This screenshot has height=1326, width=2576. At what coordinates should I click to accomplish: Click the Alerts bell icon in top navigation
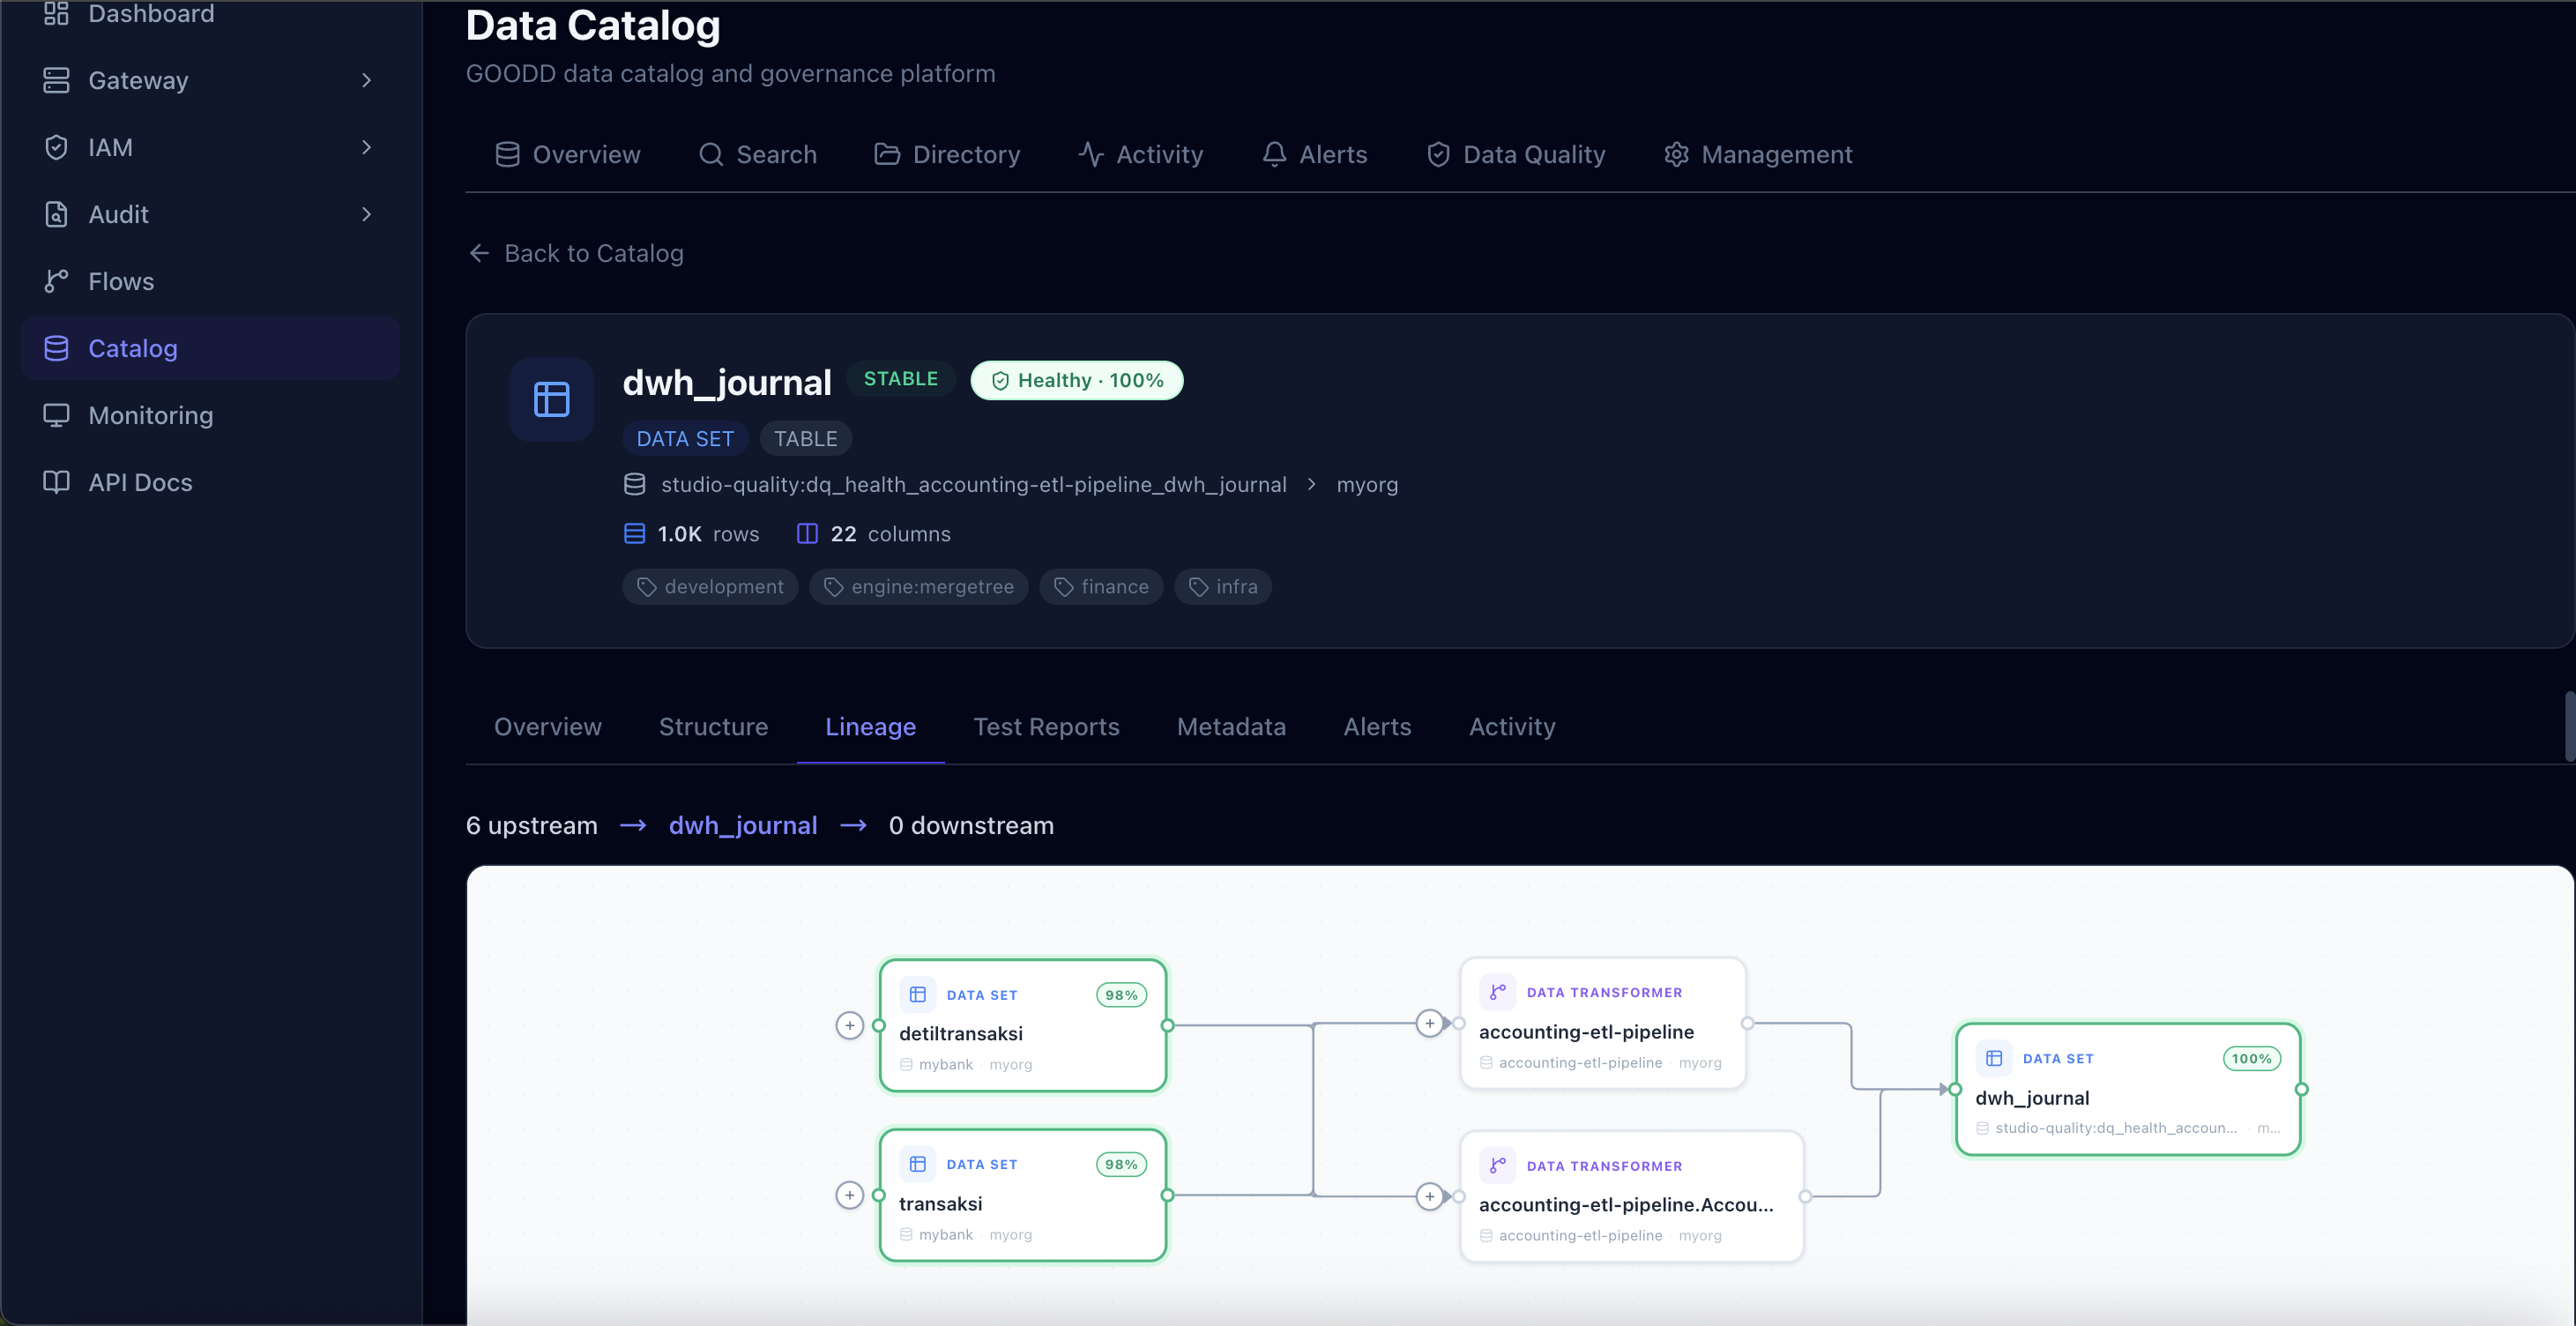coord(1274,154)
